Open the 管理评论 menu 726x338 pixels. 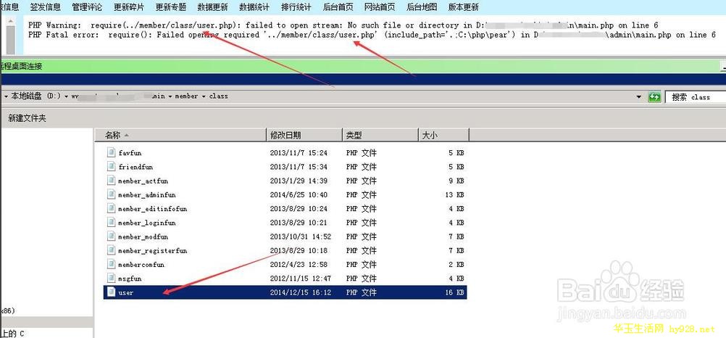click(86, 7)
